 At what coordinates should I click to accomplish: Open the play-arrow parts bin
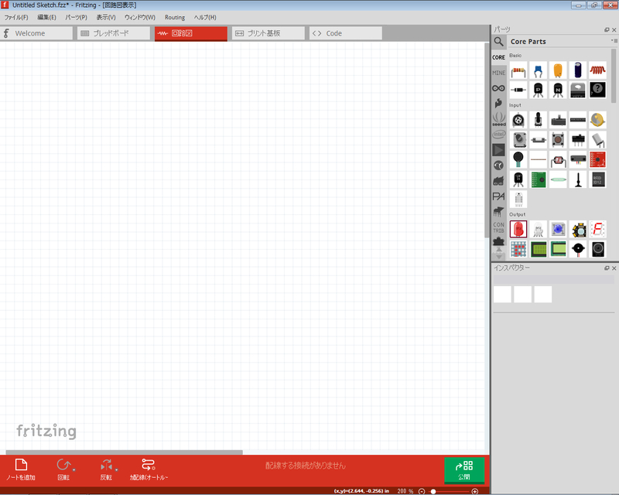click(x=498, y=150)
